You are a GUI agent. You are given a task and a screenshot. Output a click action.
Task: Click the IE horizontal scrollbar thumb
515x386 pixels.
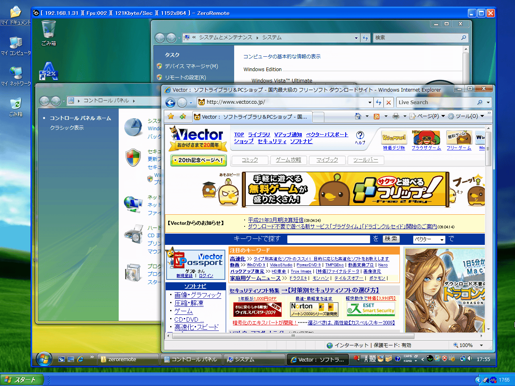(293, 336)
